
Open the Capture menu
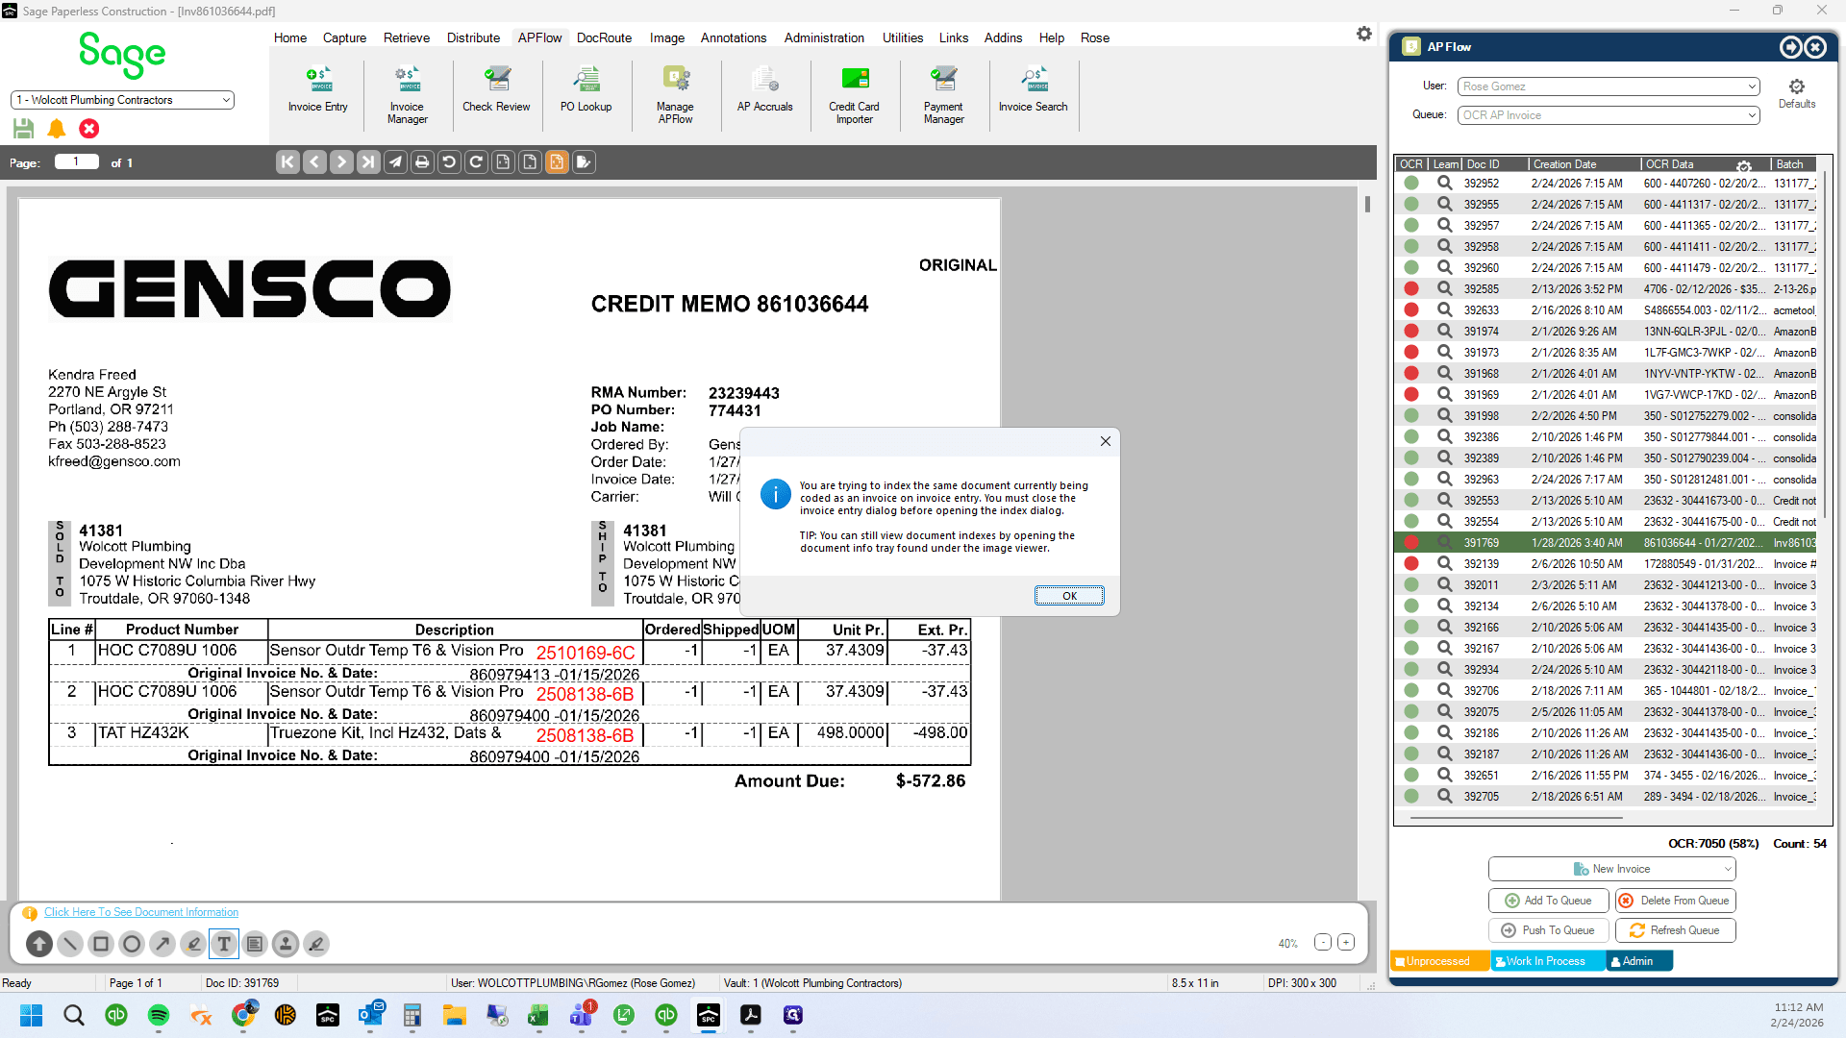click(x=344, y=37)
